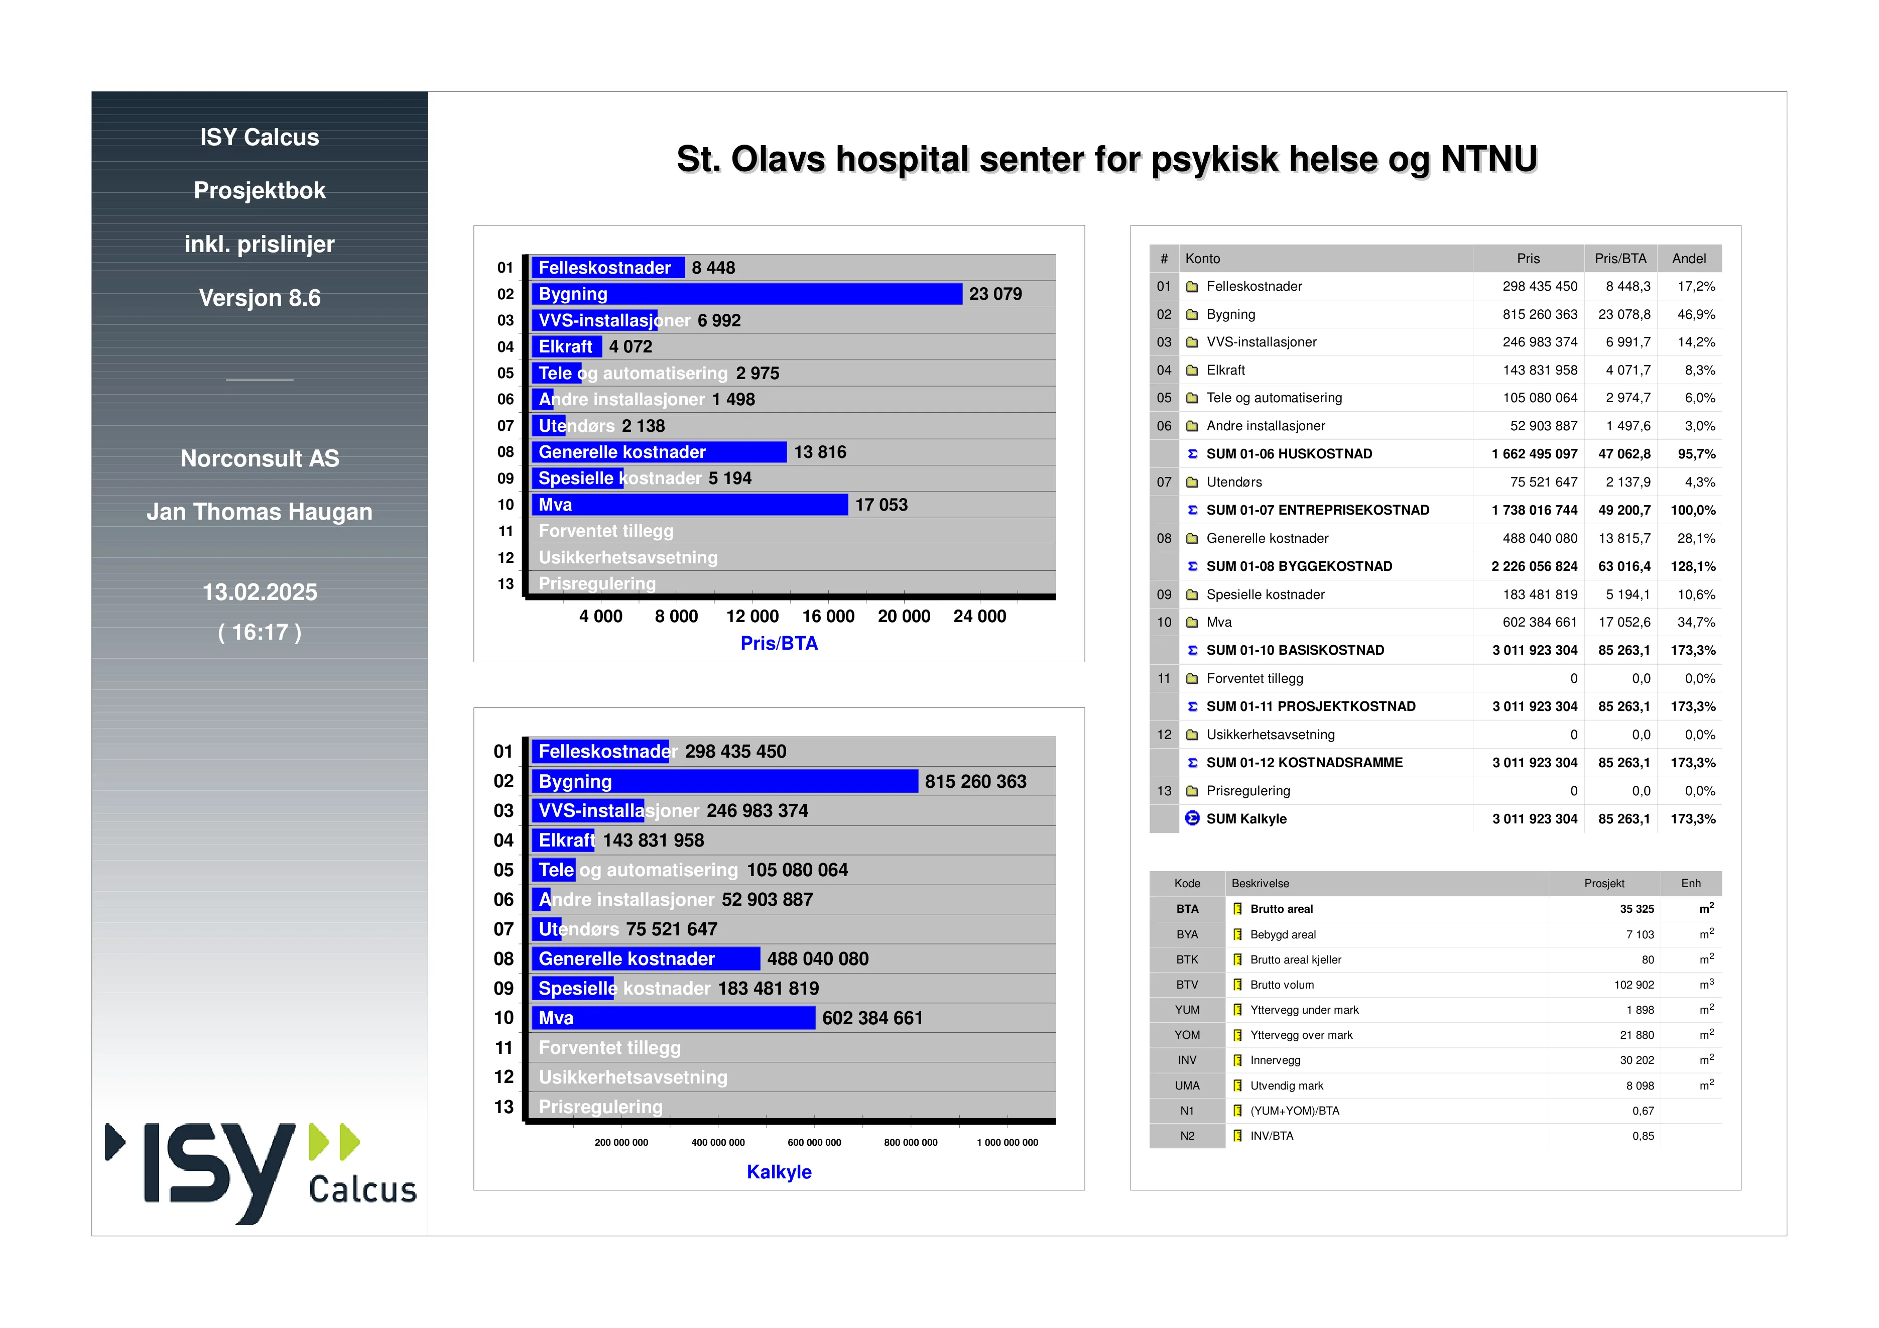Click the folder icon next to VVS-installasjoner in the table
The width and height of the screenshot is (1879, 1328).
tap(1192, 342)
